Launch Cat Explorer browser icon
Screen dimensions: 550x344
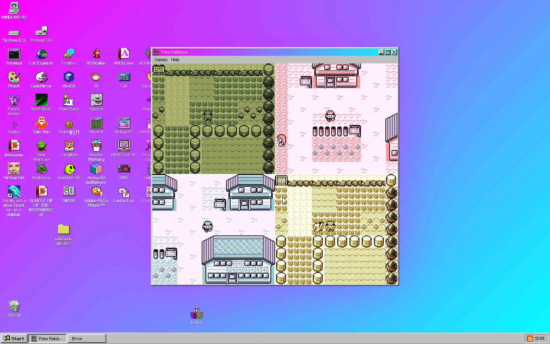click(41, 57)
